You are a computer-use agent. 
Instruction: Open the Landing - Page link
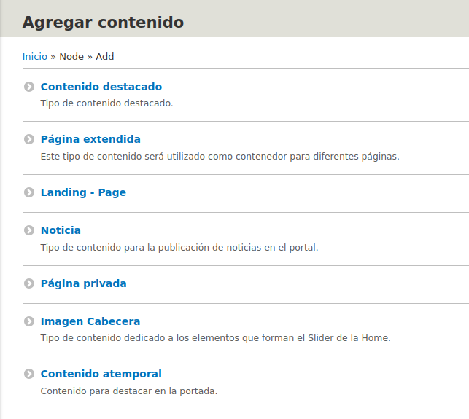click(83, 192)
